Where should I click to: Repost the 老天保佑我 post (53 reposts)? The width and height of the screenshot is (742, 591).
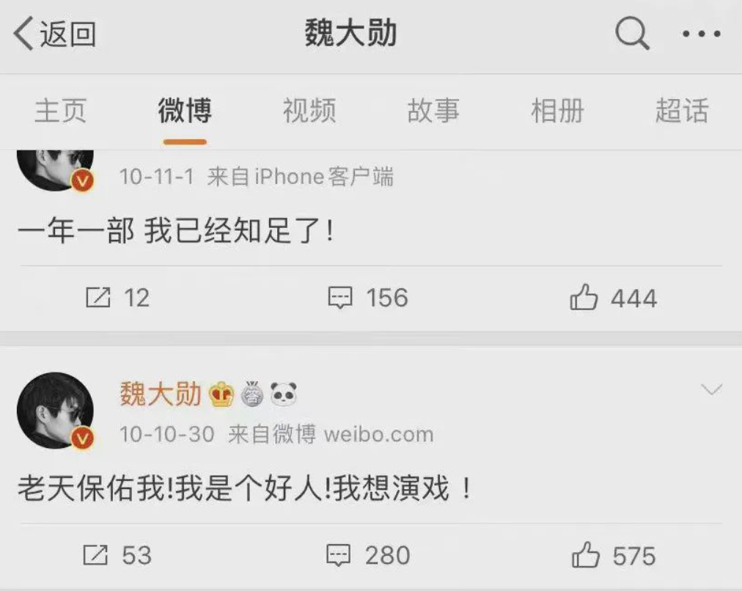tap(117, 555)
